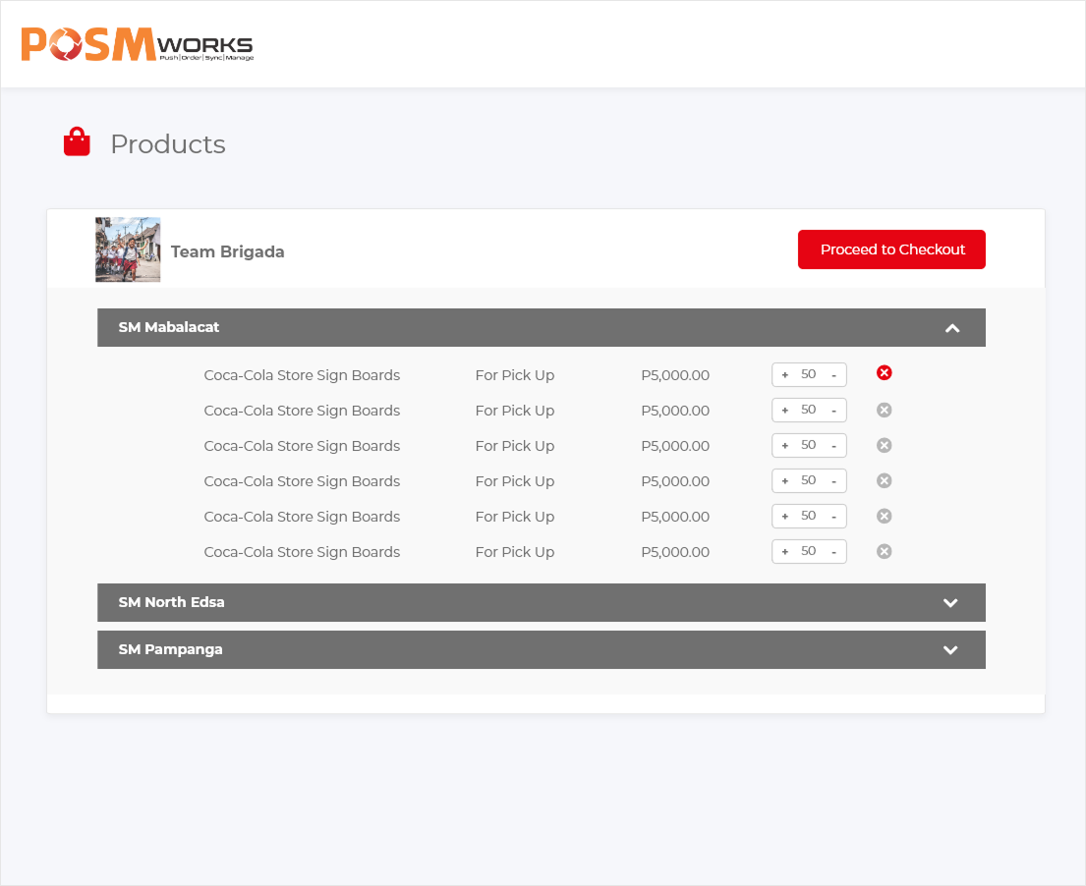The height and width of the screenshot is (886, 1086).
Task: Click the first row's P5,000.00 price
Action: (x=675, y=375)
